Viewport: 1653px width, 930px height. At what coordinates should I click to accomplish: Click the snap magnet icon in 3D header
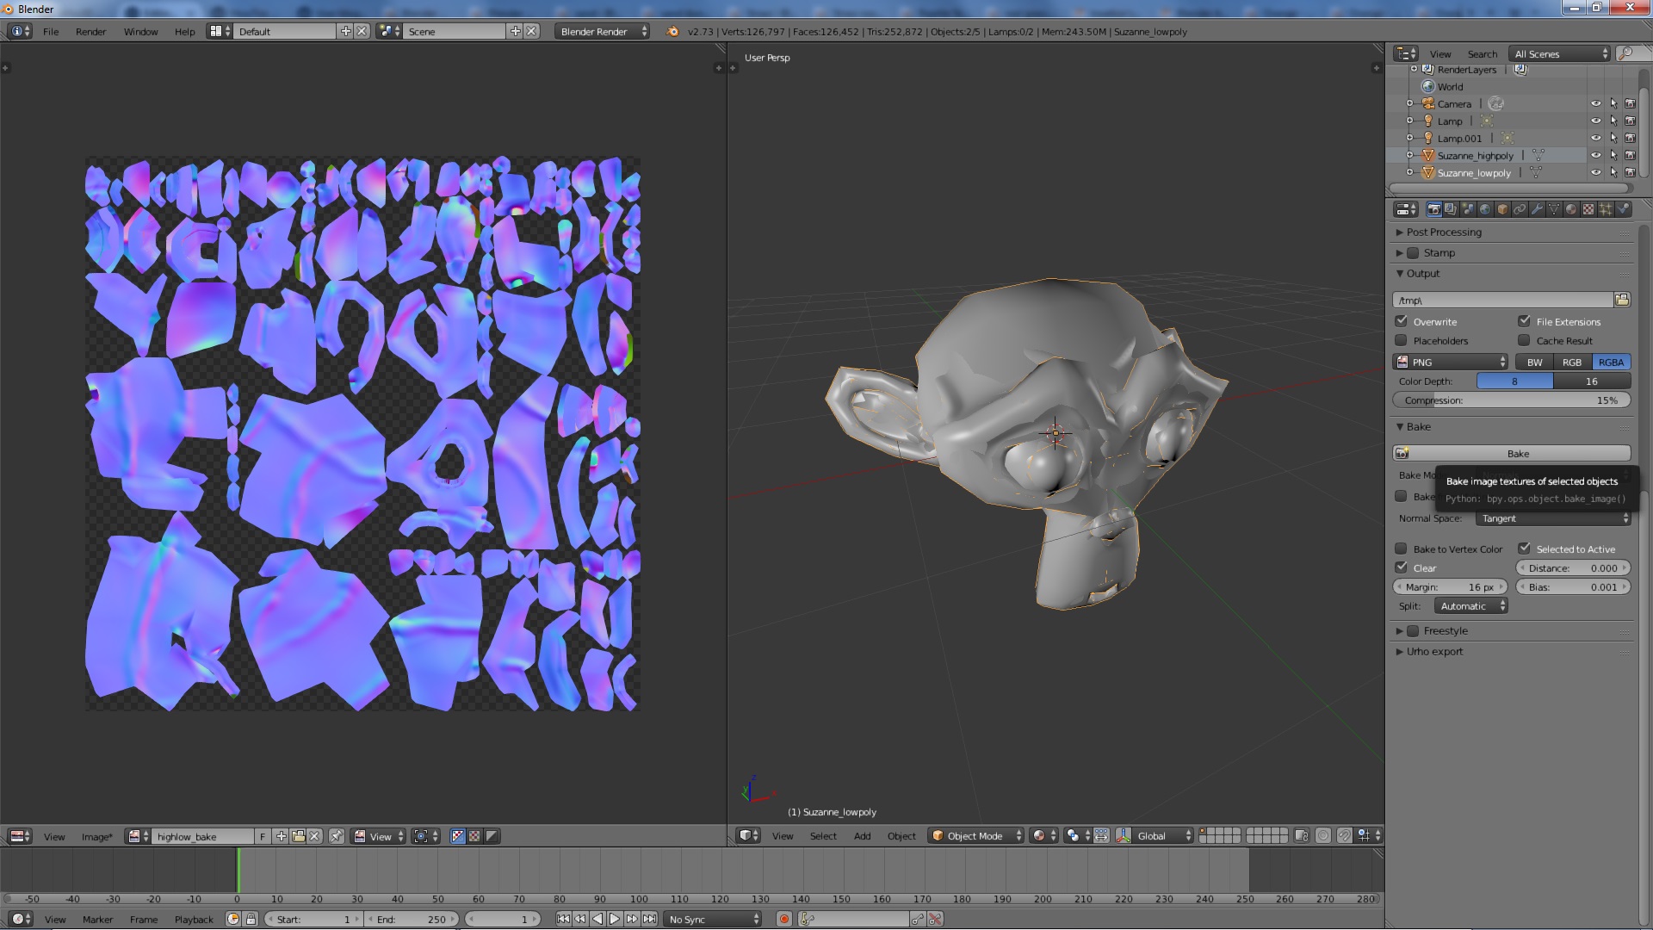pyautogui.click(x=1344, y=835)
